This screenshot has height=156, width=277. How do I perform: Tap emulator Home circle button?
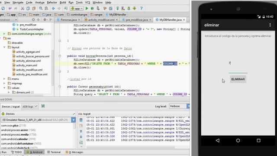click(238, 140)
